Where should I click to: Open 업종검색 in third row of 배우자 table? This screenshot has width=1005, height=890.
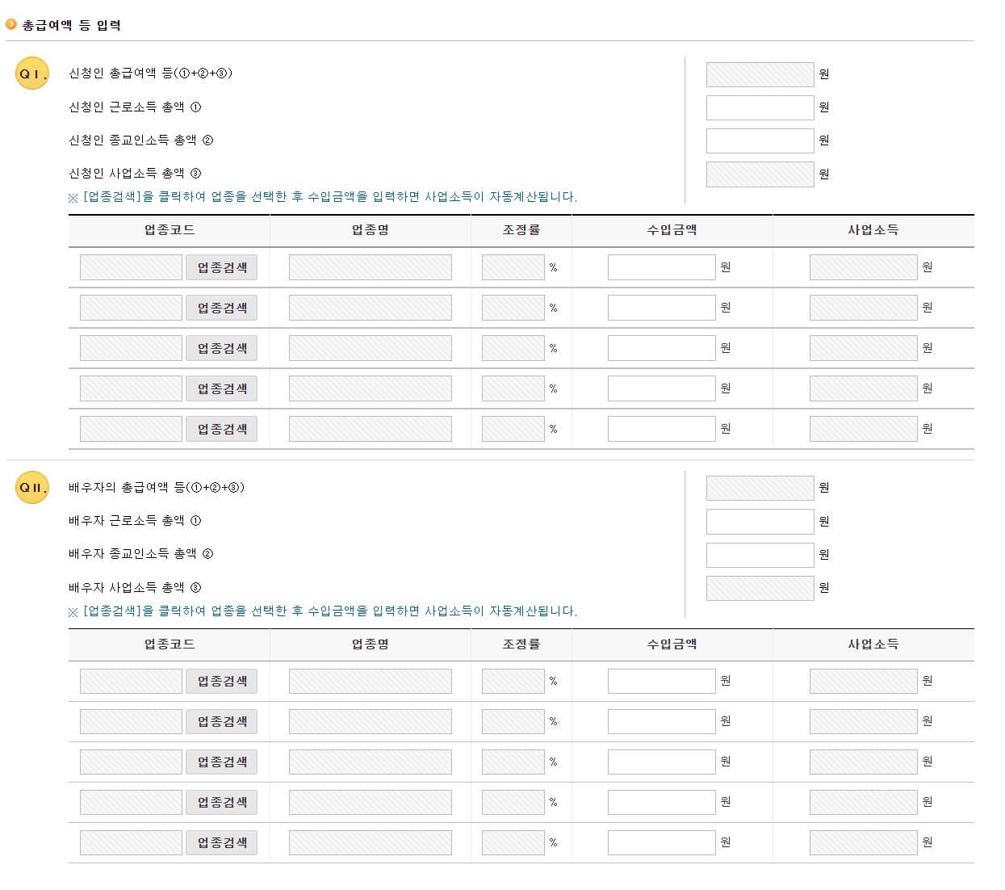[221, 762]
